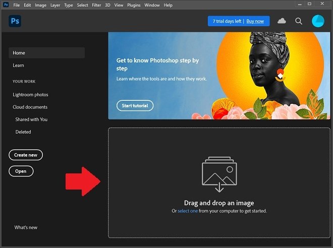The image size is (333, 248).
Task: Click the YOUR WORK section label
Action: [24, 82]
